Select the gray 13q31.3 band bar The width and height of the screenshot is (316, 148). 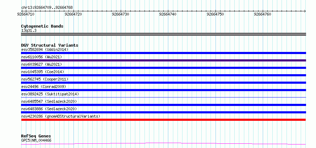tap(163, 34)
